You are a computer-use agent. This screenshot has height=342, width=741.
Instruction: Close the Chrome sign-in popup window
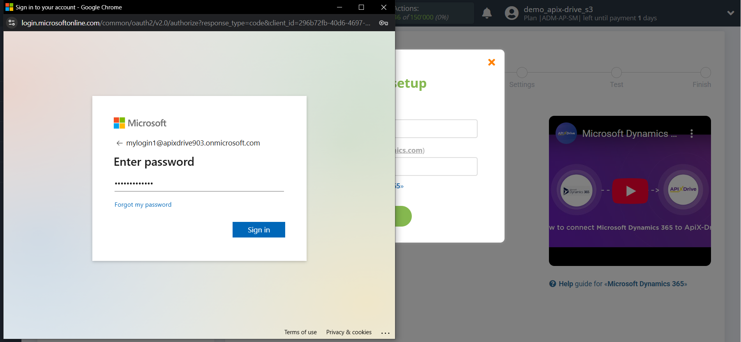coord(384,7)
